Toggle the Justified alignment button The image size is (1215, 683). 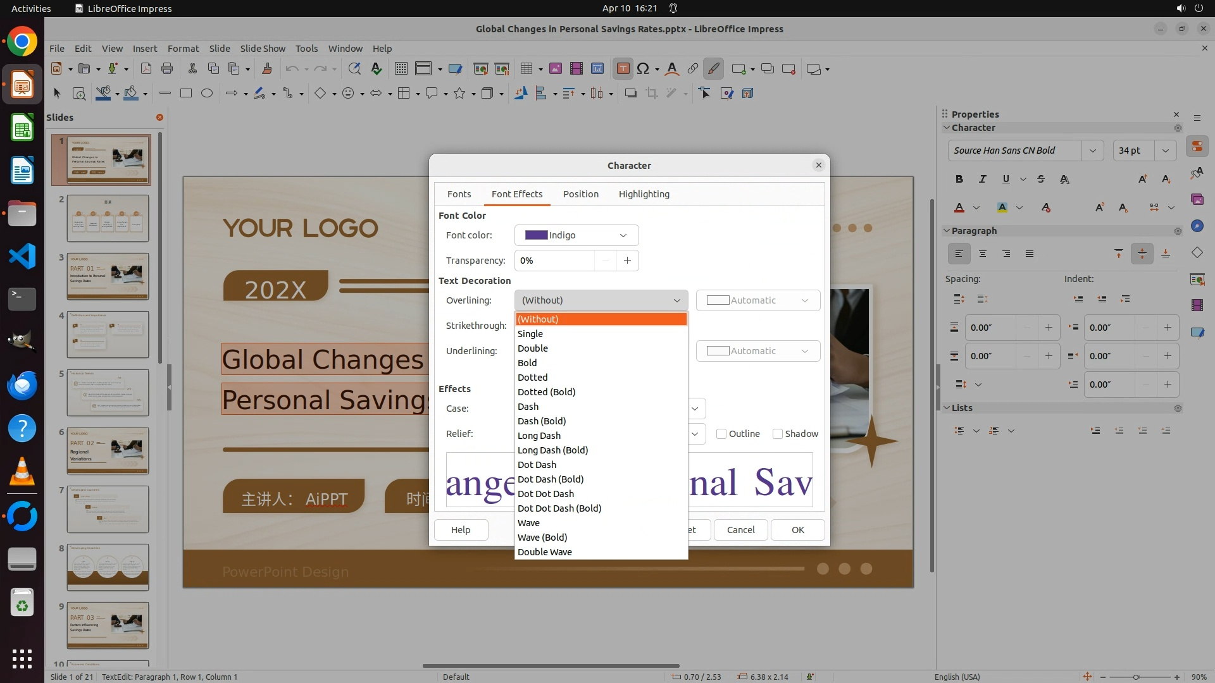click(1030, 254)
